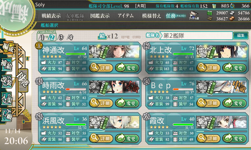This screenshot has height=150, width=251.
Task: Click 変更 change button for 北上改
Action: coord(234,68)
